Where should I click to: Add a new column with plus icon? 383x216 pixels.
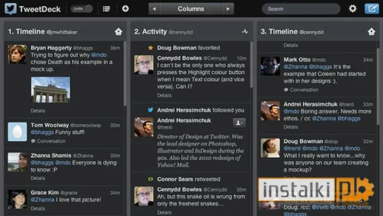pyautogui.click(x=126, y=9)
